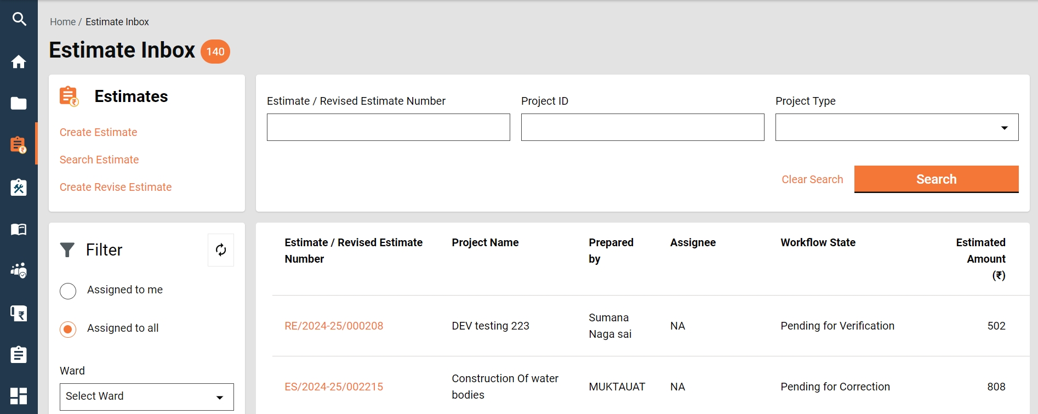
Task: Reset filters with the refresh icon
Action: pyautogui.click(x=221, y=250)
